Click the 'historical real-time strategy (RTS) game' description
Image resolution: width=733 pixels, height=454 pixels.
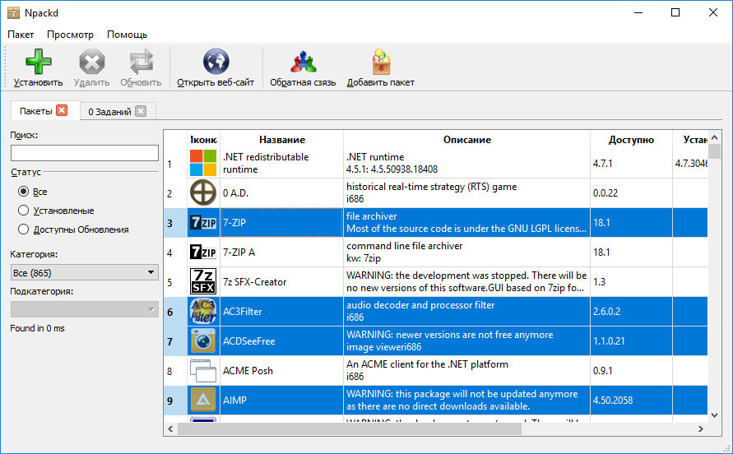click(x=431, y=187)
